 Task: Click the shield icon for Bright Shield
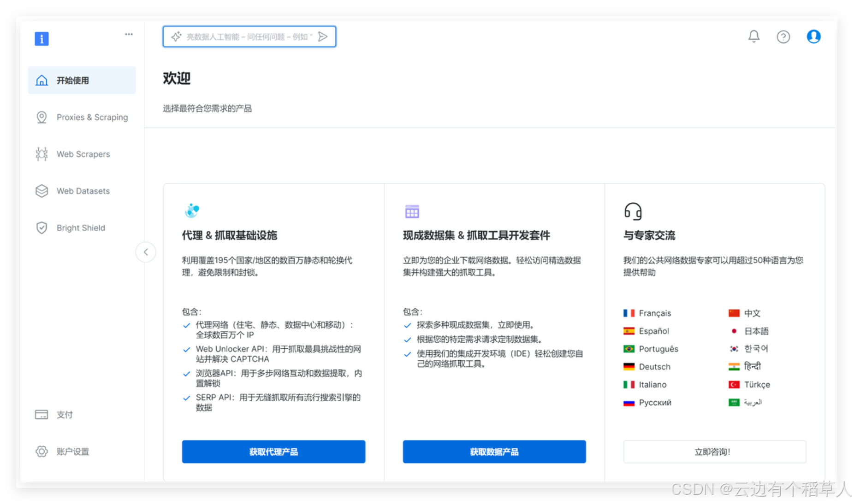42,228
